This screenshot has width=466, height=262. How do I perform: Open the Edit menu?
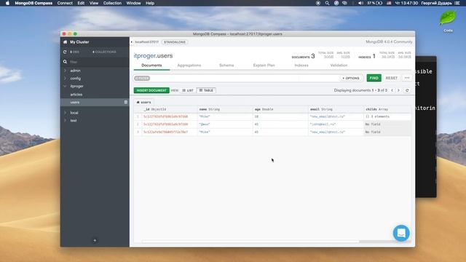(81, 3)
